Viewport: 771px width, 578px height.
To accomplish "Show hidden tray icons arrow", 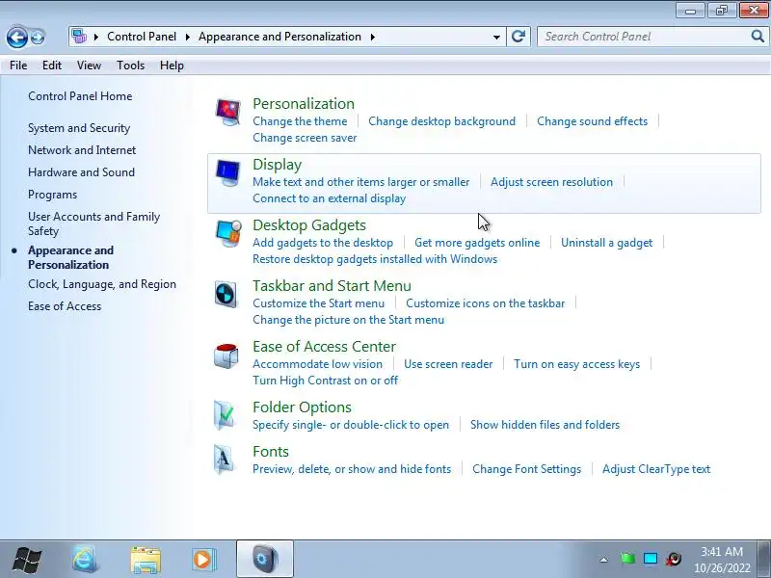I will tap(604, 560).
